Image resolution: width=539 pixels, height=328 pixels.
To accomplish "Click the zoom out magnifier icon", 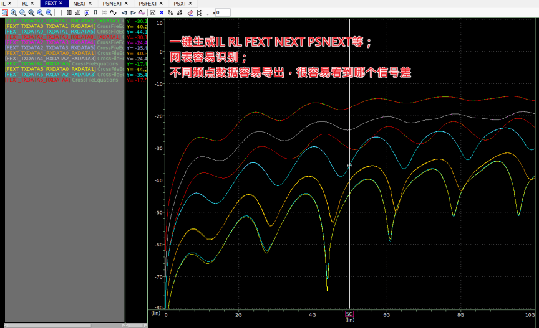I will pyautogui.click(x=22, y=12).
